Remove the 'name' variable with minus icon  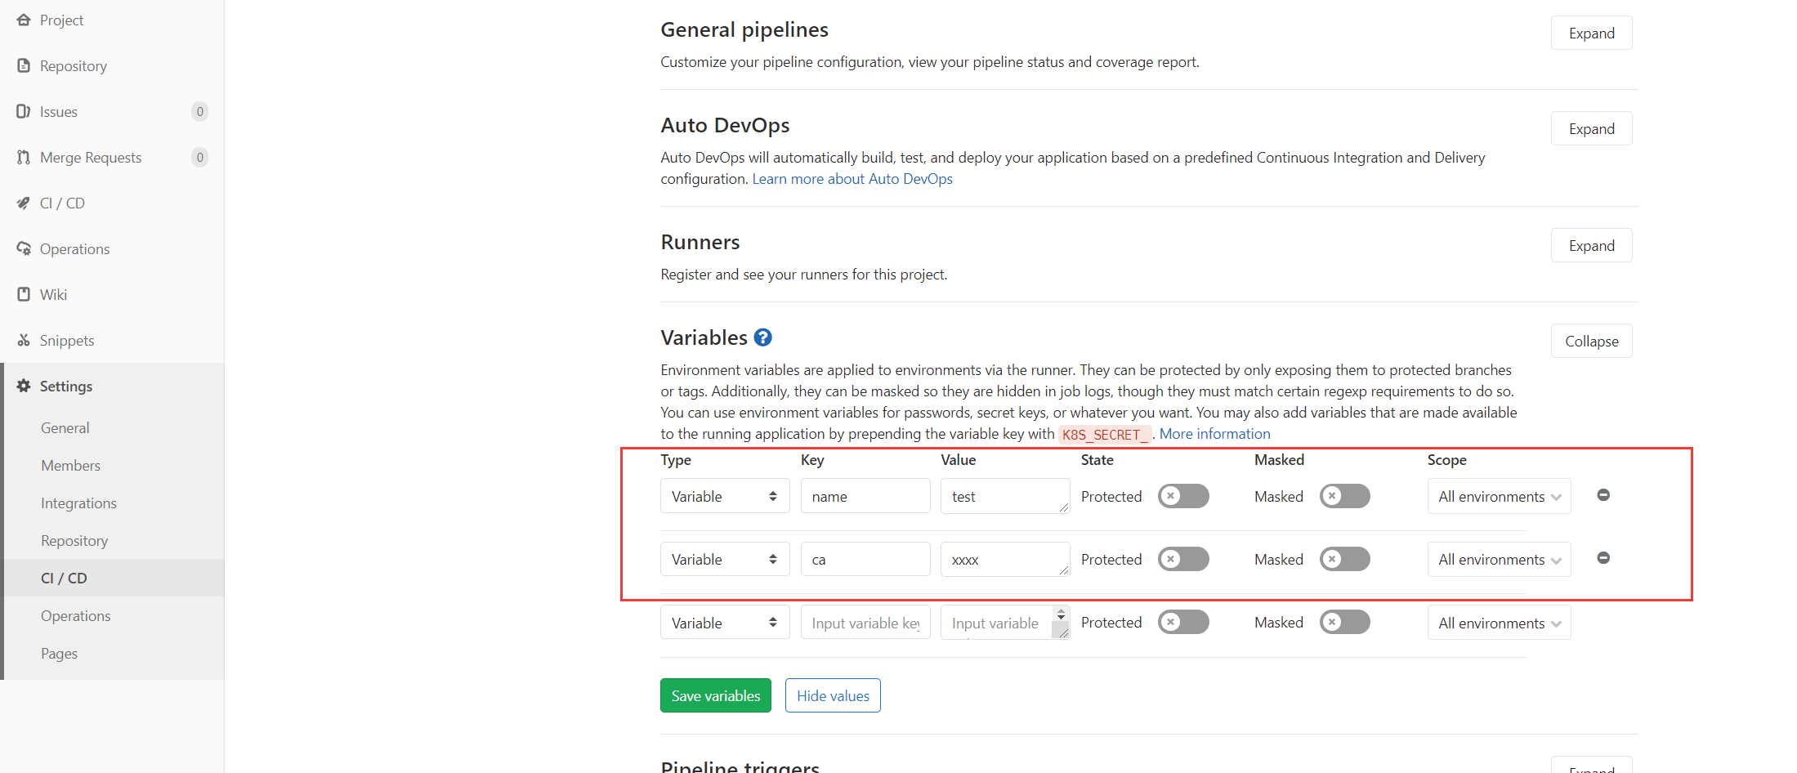pos(1603,494)
